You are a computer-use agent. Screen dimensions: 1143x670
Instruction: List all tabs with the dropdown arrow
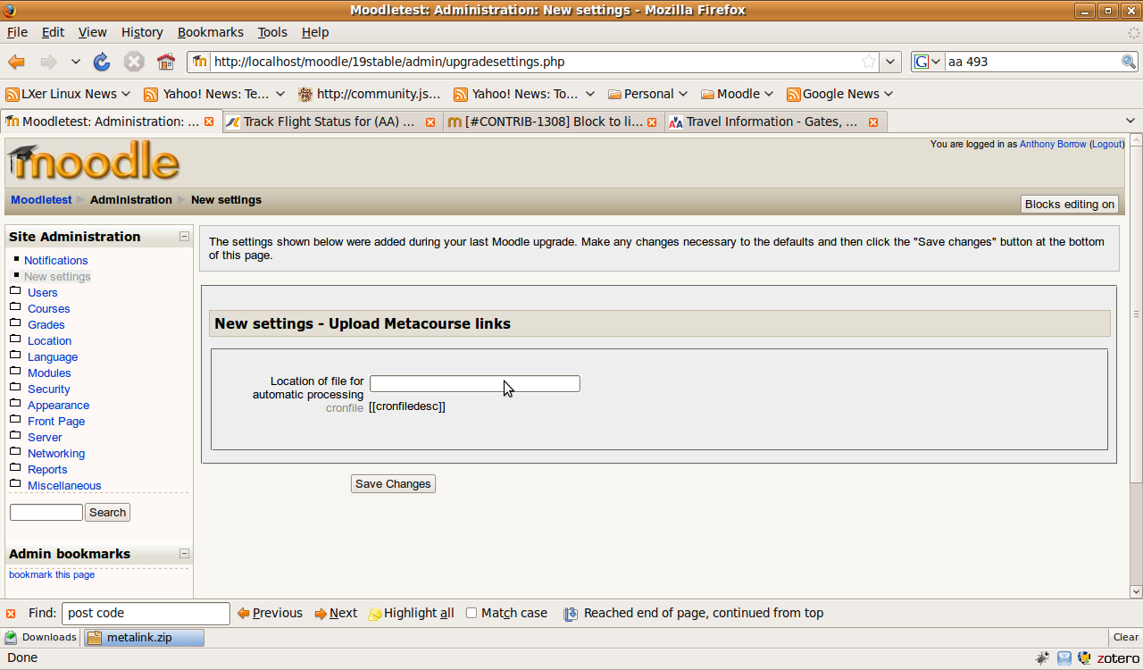coord(1131,121)
